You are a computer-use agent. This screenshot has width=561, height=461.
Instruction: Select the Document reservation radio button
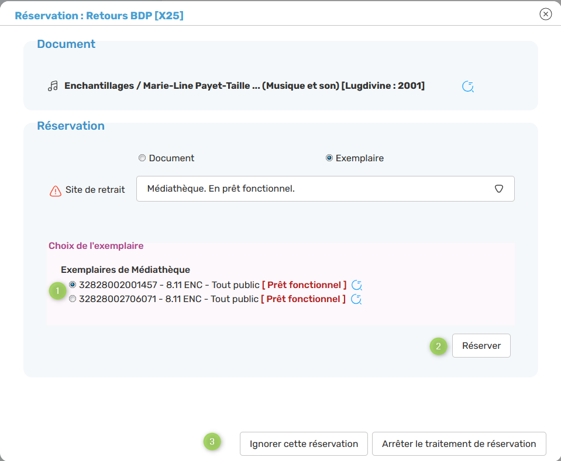(x=142, y=158)
